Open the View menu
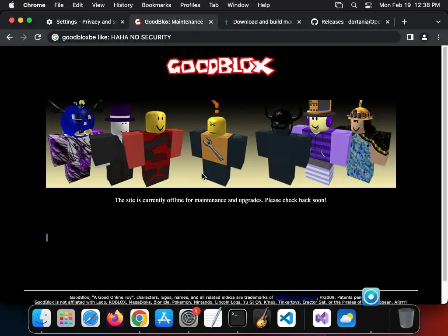The image size is (448, 336). (98, 5)
